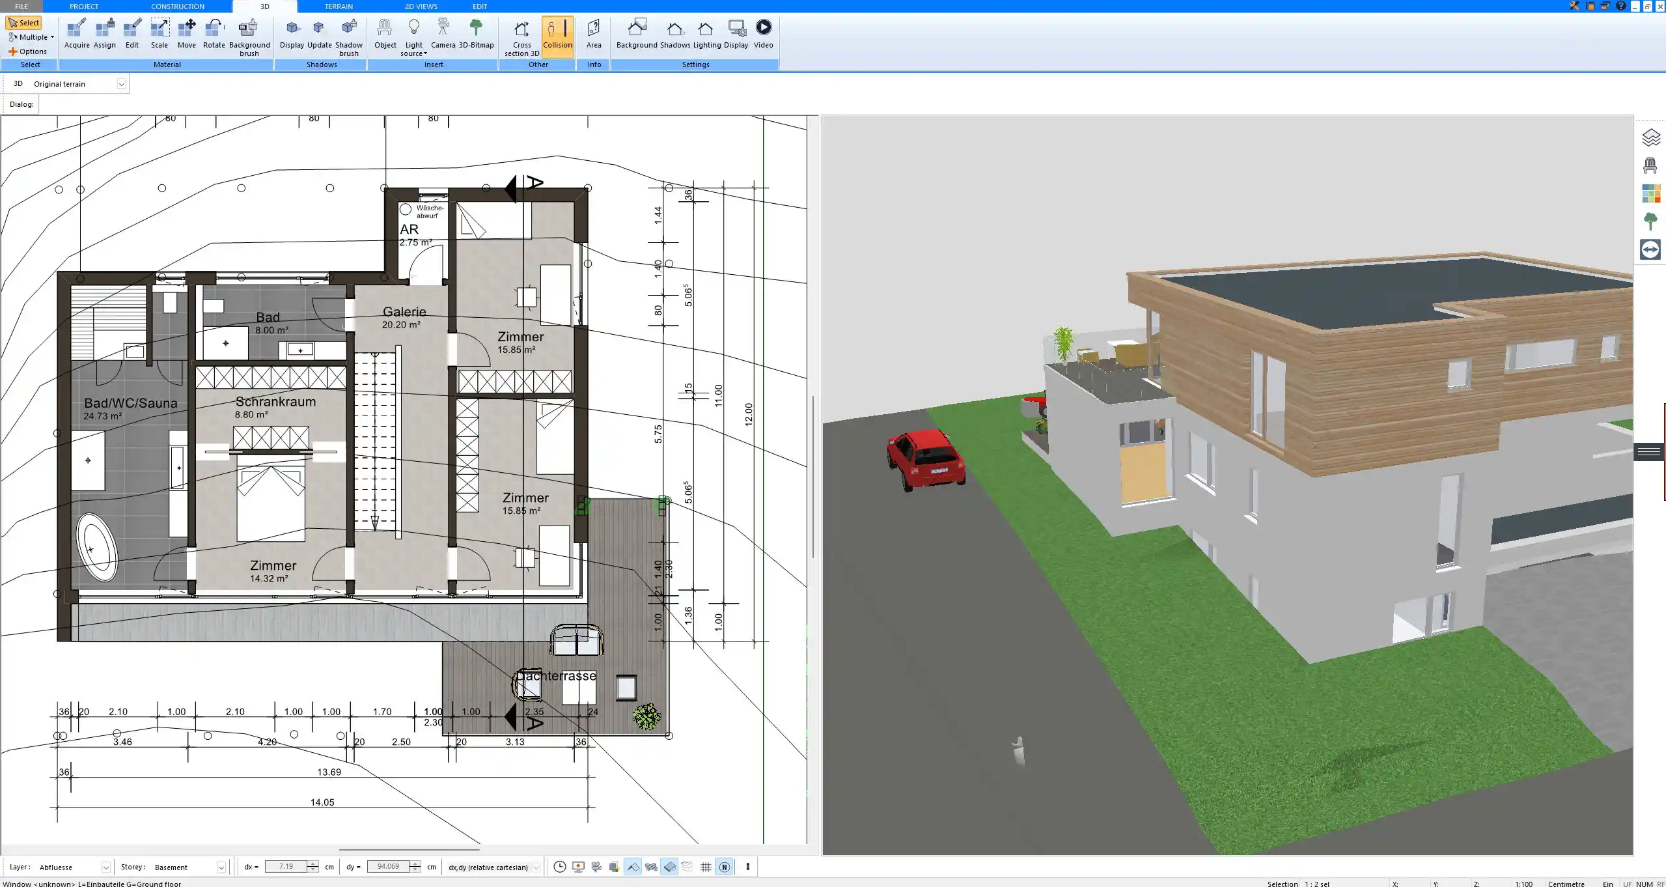Click the clock icon in the bottom toolbar
This screenshot has height=887, width=1666.
tap(559, 867)
